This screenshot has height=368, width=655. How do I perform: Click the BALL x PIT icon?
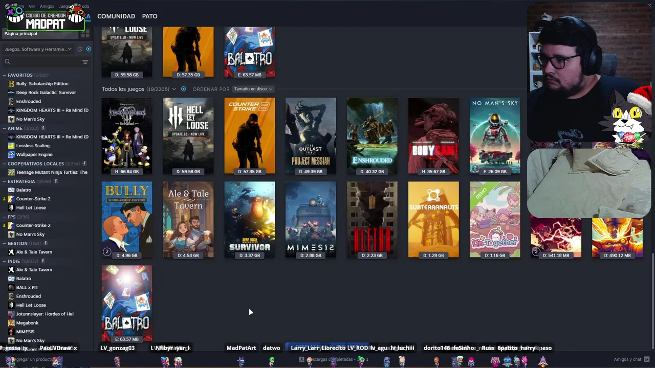point(11,287)
